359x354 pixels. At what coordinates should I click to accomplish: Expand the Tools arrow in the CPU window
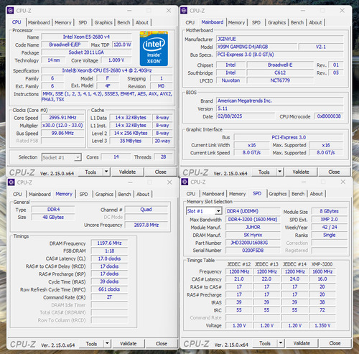(106, 172)
